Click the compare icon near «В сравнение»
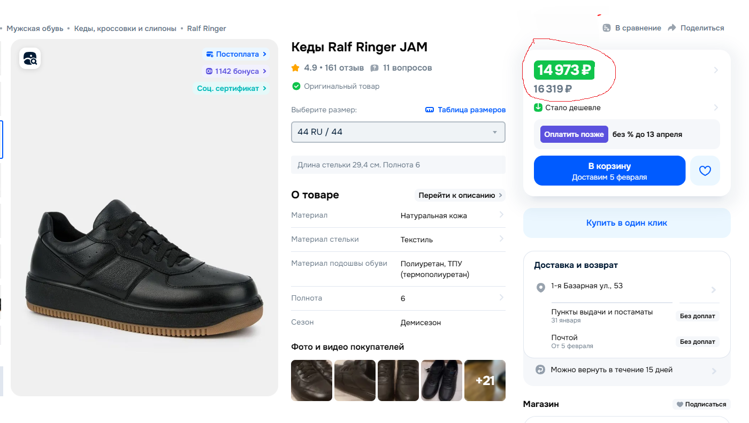 (x=607, y=28)
